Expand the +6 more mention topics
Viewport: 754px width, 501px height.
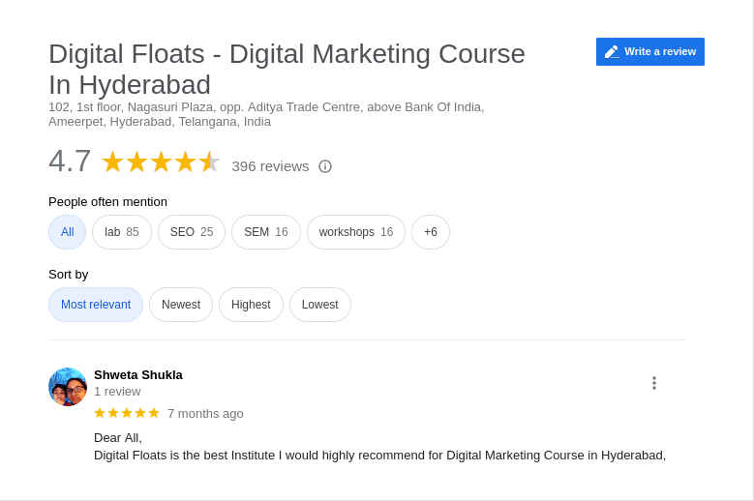431,232
